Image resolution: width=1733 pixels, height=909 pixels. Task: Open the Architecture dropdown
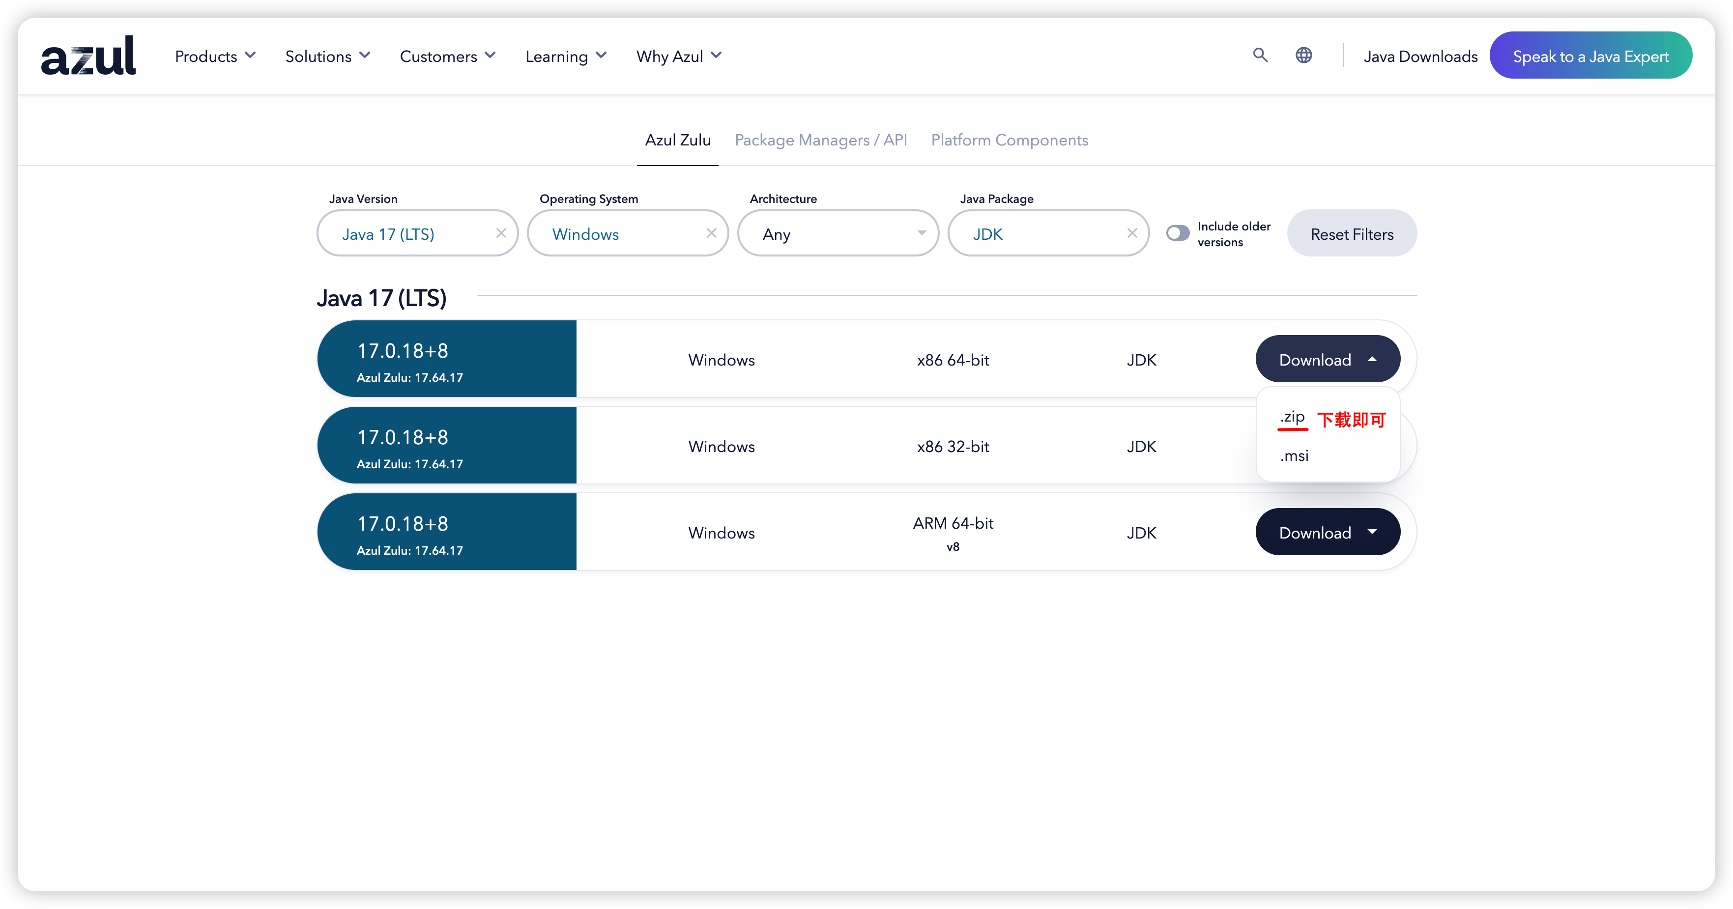click(838, 233)
